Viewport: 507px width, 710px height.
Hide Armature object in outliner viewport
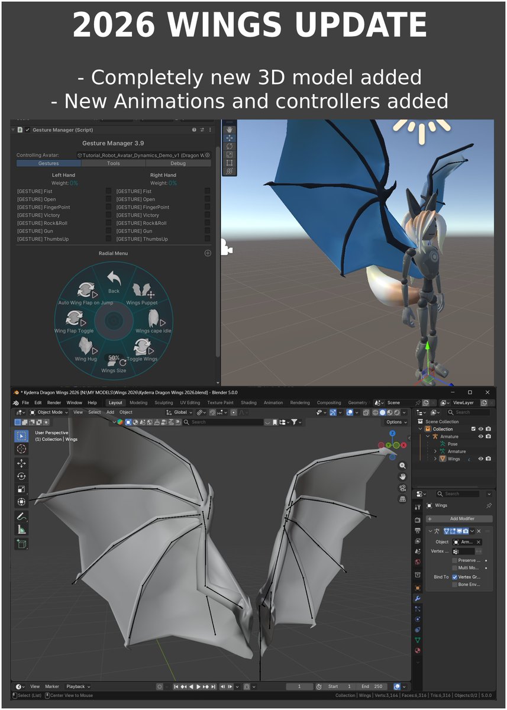[481, 437]
